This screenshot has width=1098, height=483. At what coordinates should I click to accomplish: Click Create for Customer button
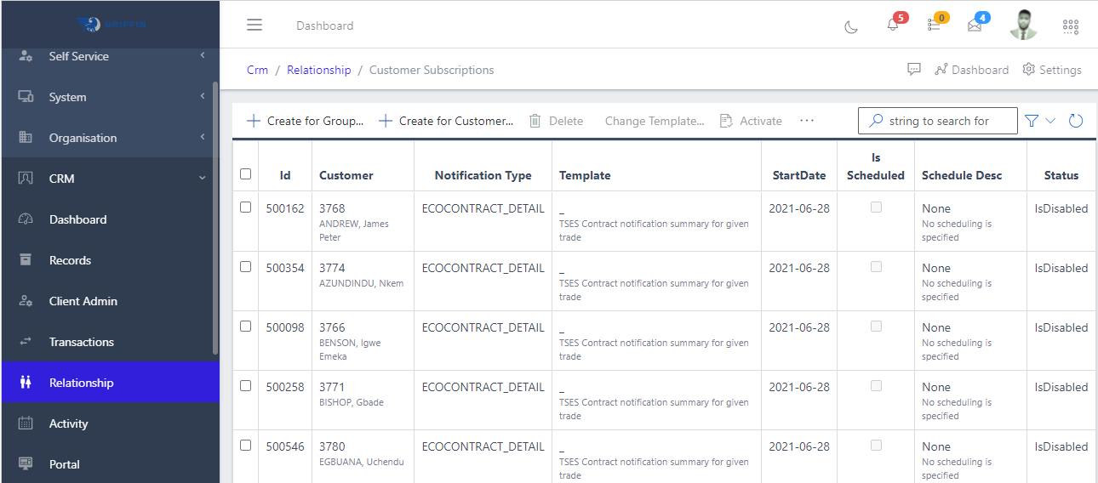[446, 121]
